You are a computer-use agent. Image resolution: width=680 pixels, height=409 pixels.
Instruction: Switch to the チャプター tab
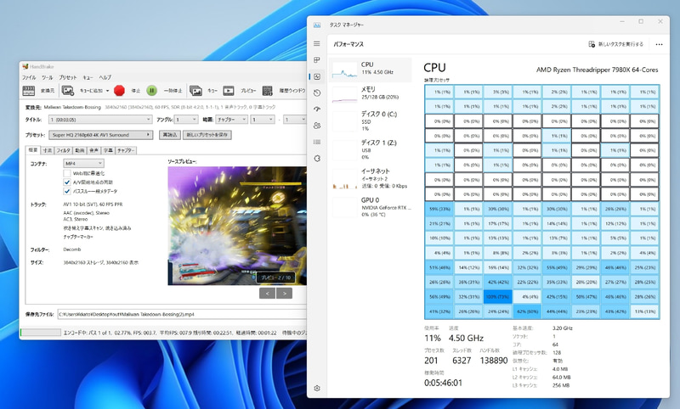tap(126, 150)
